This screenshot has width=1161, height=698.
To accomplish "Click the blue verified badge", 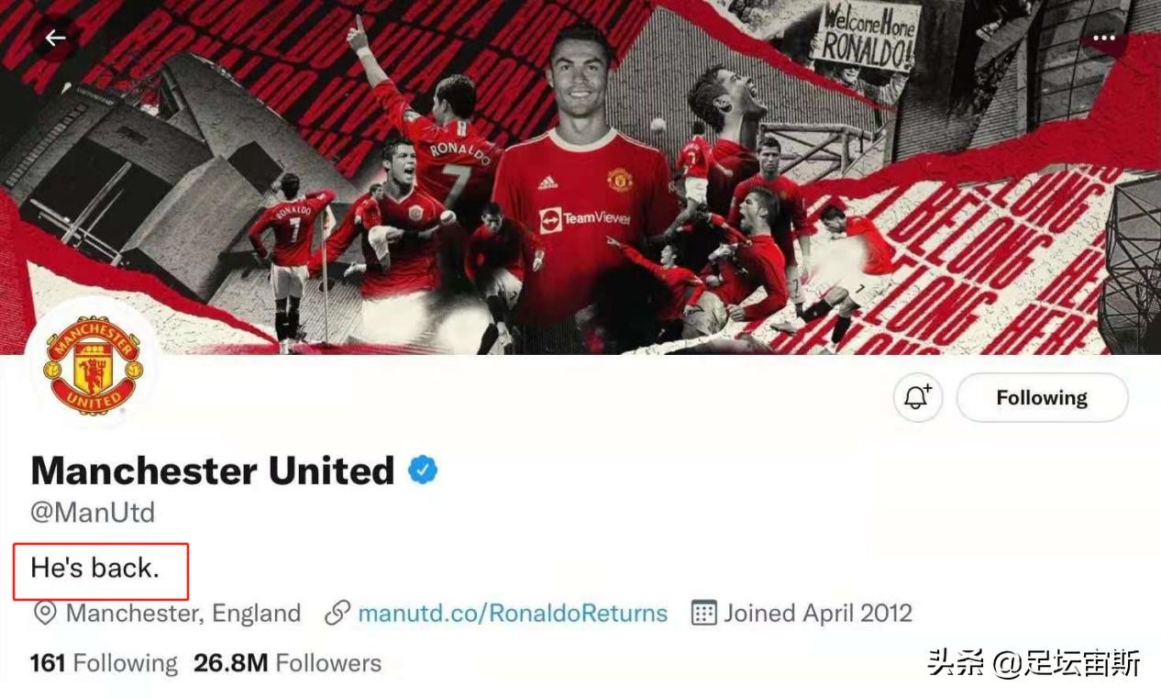I will tap(423, 471).
